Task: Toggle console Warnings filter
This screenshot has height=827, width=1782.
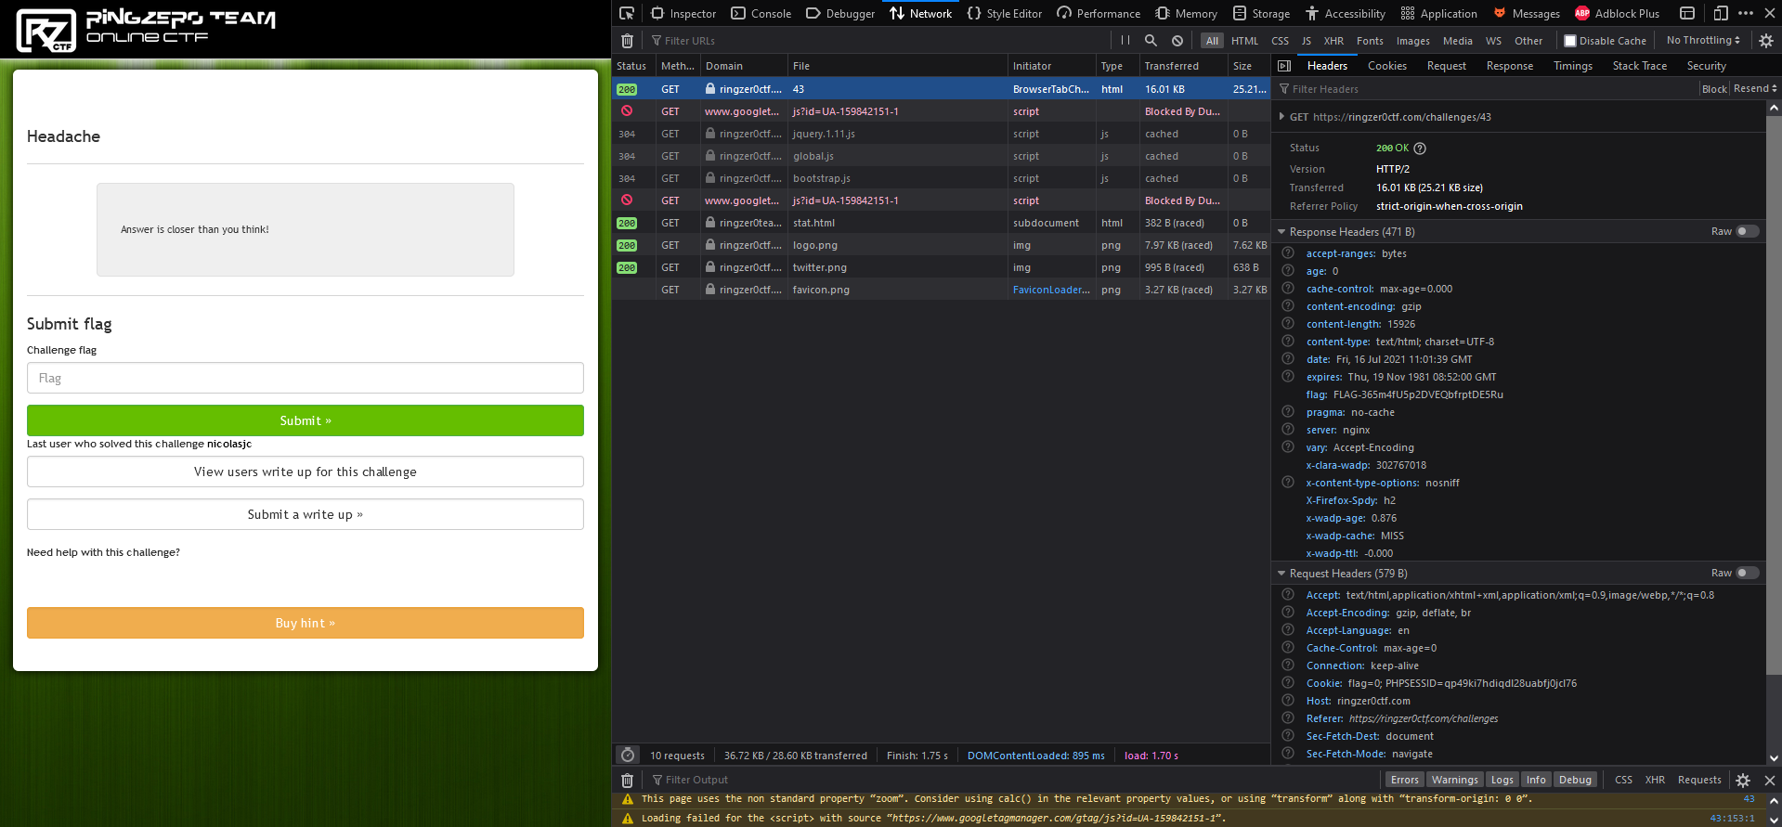Action: [x=1454, y=781]
